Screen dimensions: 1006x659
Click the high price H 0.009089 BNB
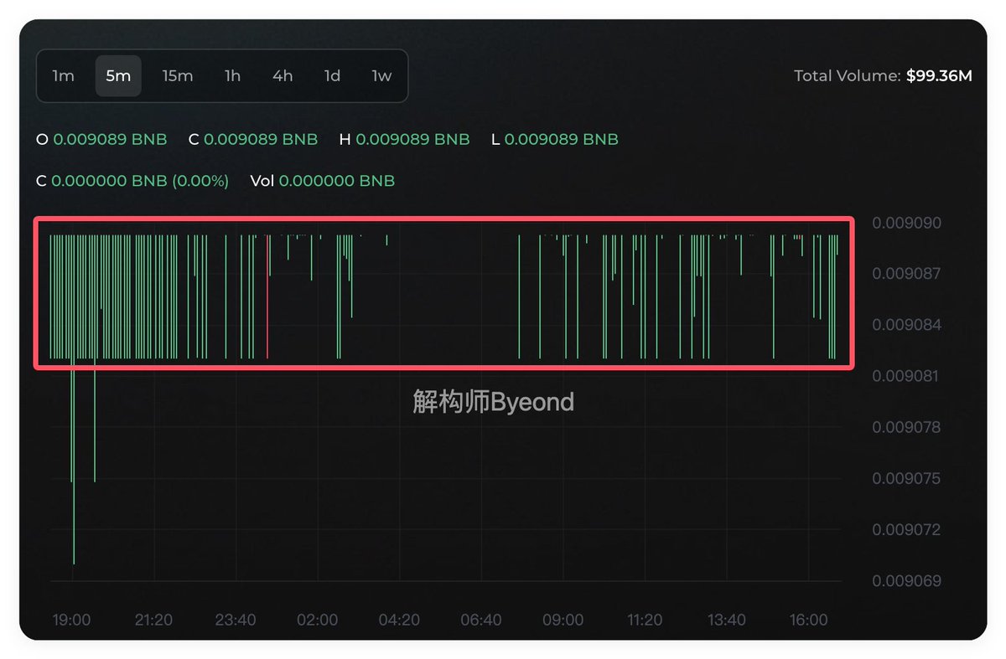tap(404, 139)
